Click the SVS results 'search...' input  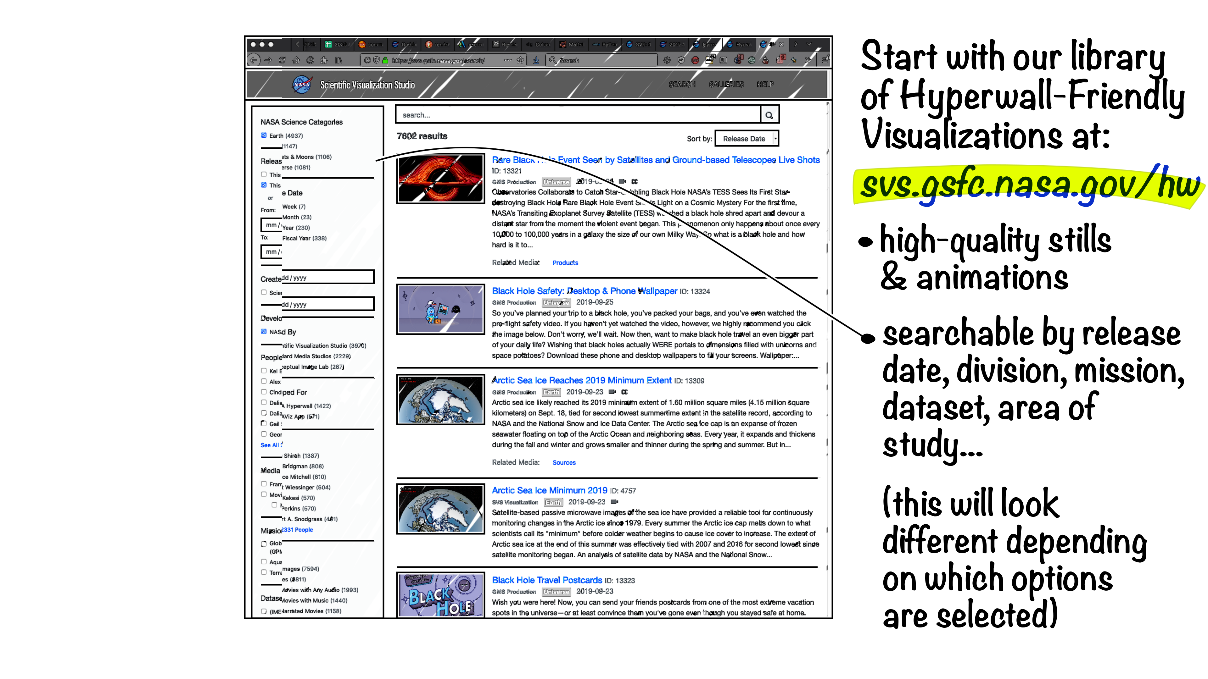(578, 115)
